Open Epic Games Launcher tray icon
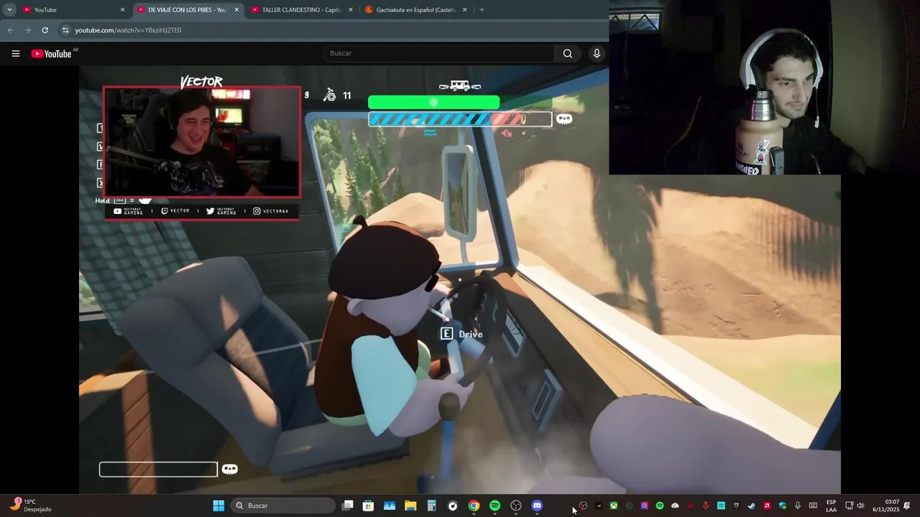 [736, 506]
